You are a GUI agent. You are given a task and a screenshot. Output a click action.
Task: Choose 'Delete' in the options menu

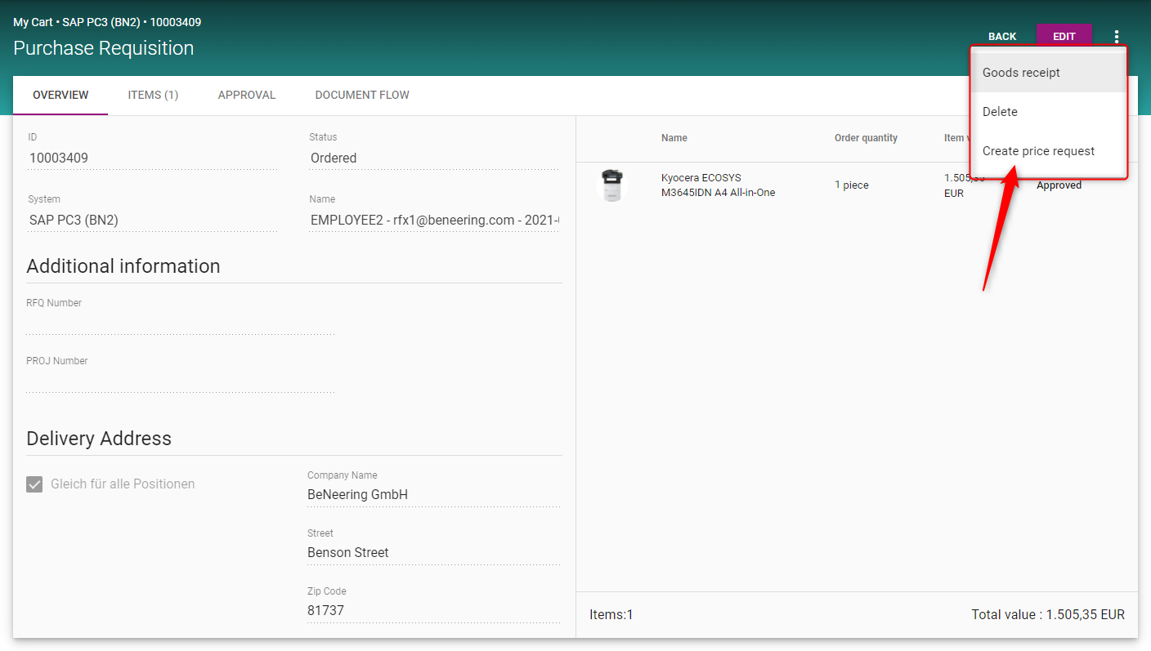(x=1000, y=112)
